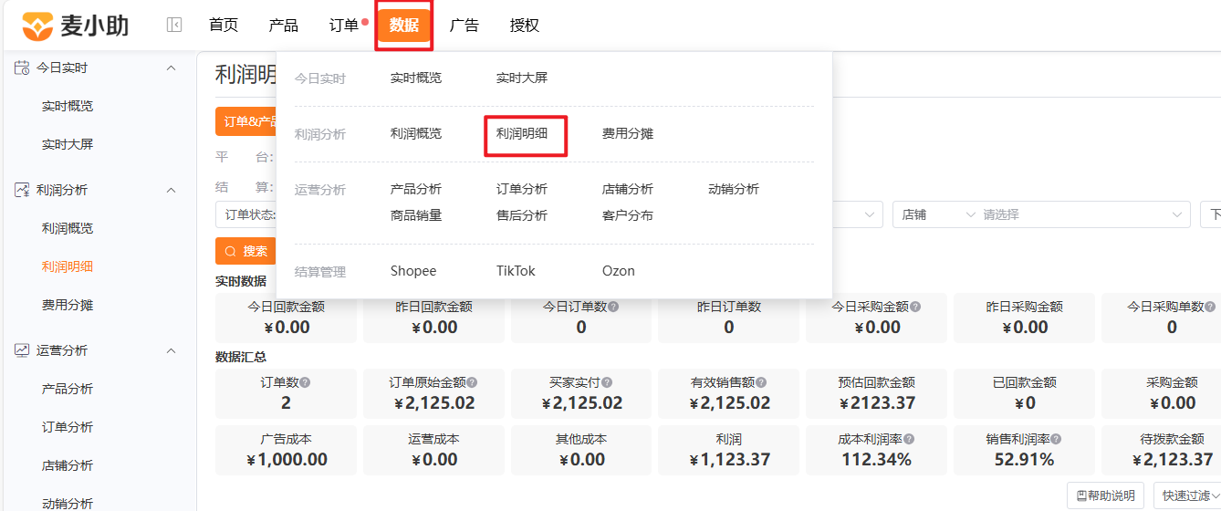Open the 授权 top menu

[525, 26]
